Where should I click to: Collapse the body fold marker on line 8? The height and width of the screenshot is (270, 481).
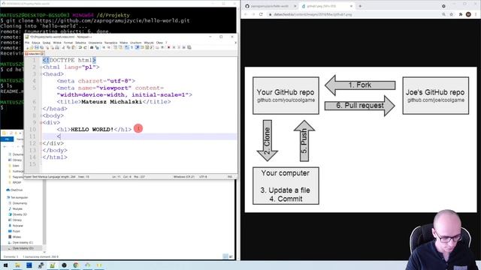41,115
